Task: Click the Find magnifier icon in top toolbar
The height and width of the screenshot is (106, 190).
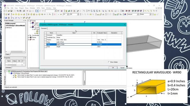Action: point(78,11)
